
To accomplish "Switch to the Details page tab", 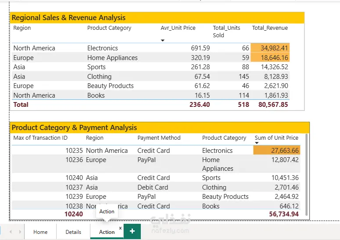I will [73, 232].
